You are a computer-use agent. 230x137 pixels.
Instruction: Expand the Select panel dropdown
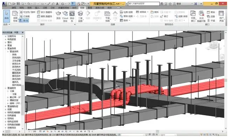[x=7, y=24]
